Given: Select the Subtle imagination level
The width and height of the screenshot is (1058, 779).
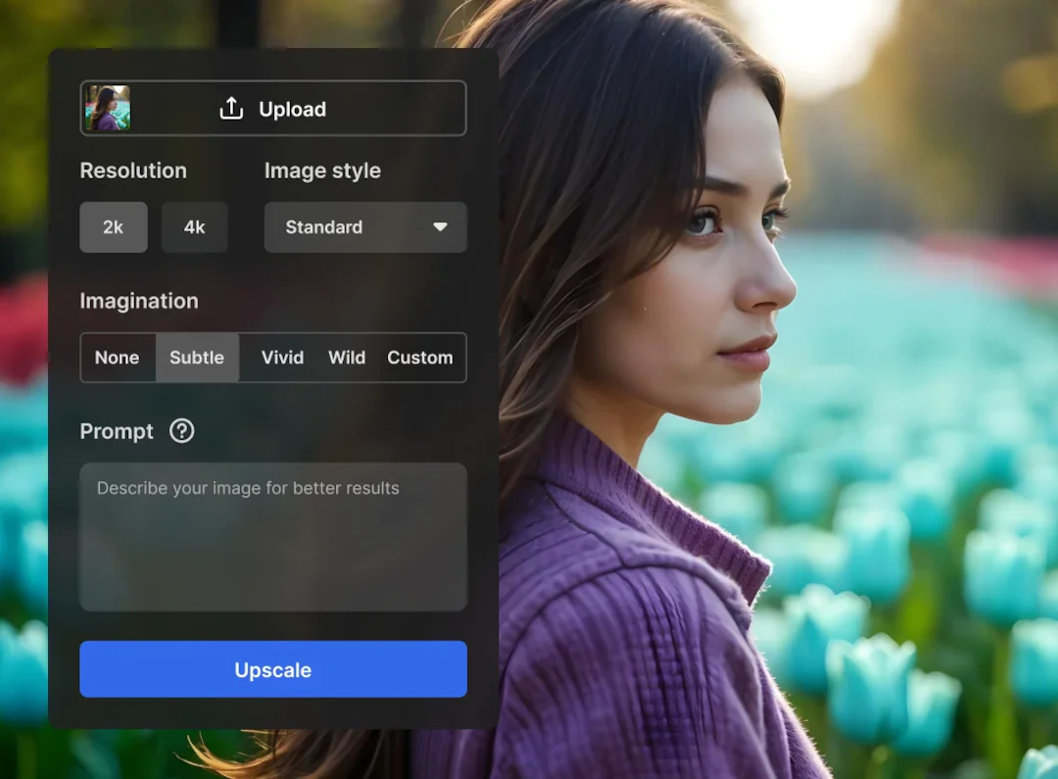Looking at the screenshot, I should (196, 358).
